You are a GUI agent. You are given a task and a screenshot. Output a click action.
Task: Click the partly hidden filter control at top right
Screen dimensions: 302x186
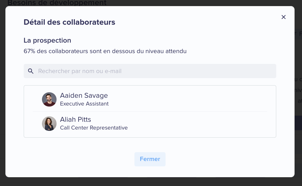point(298,34)
